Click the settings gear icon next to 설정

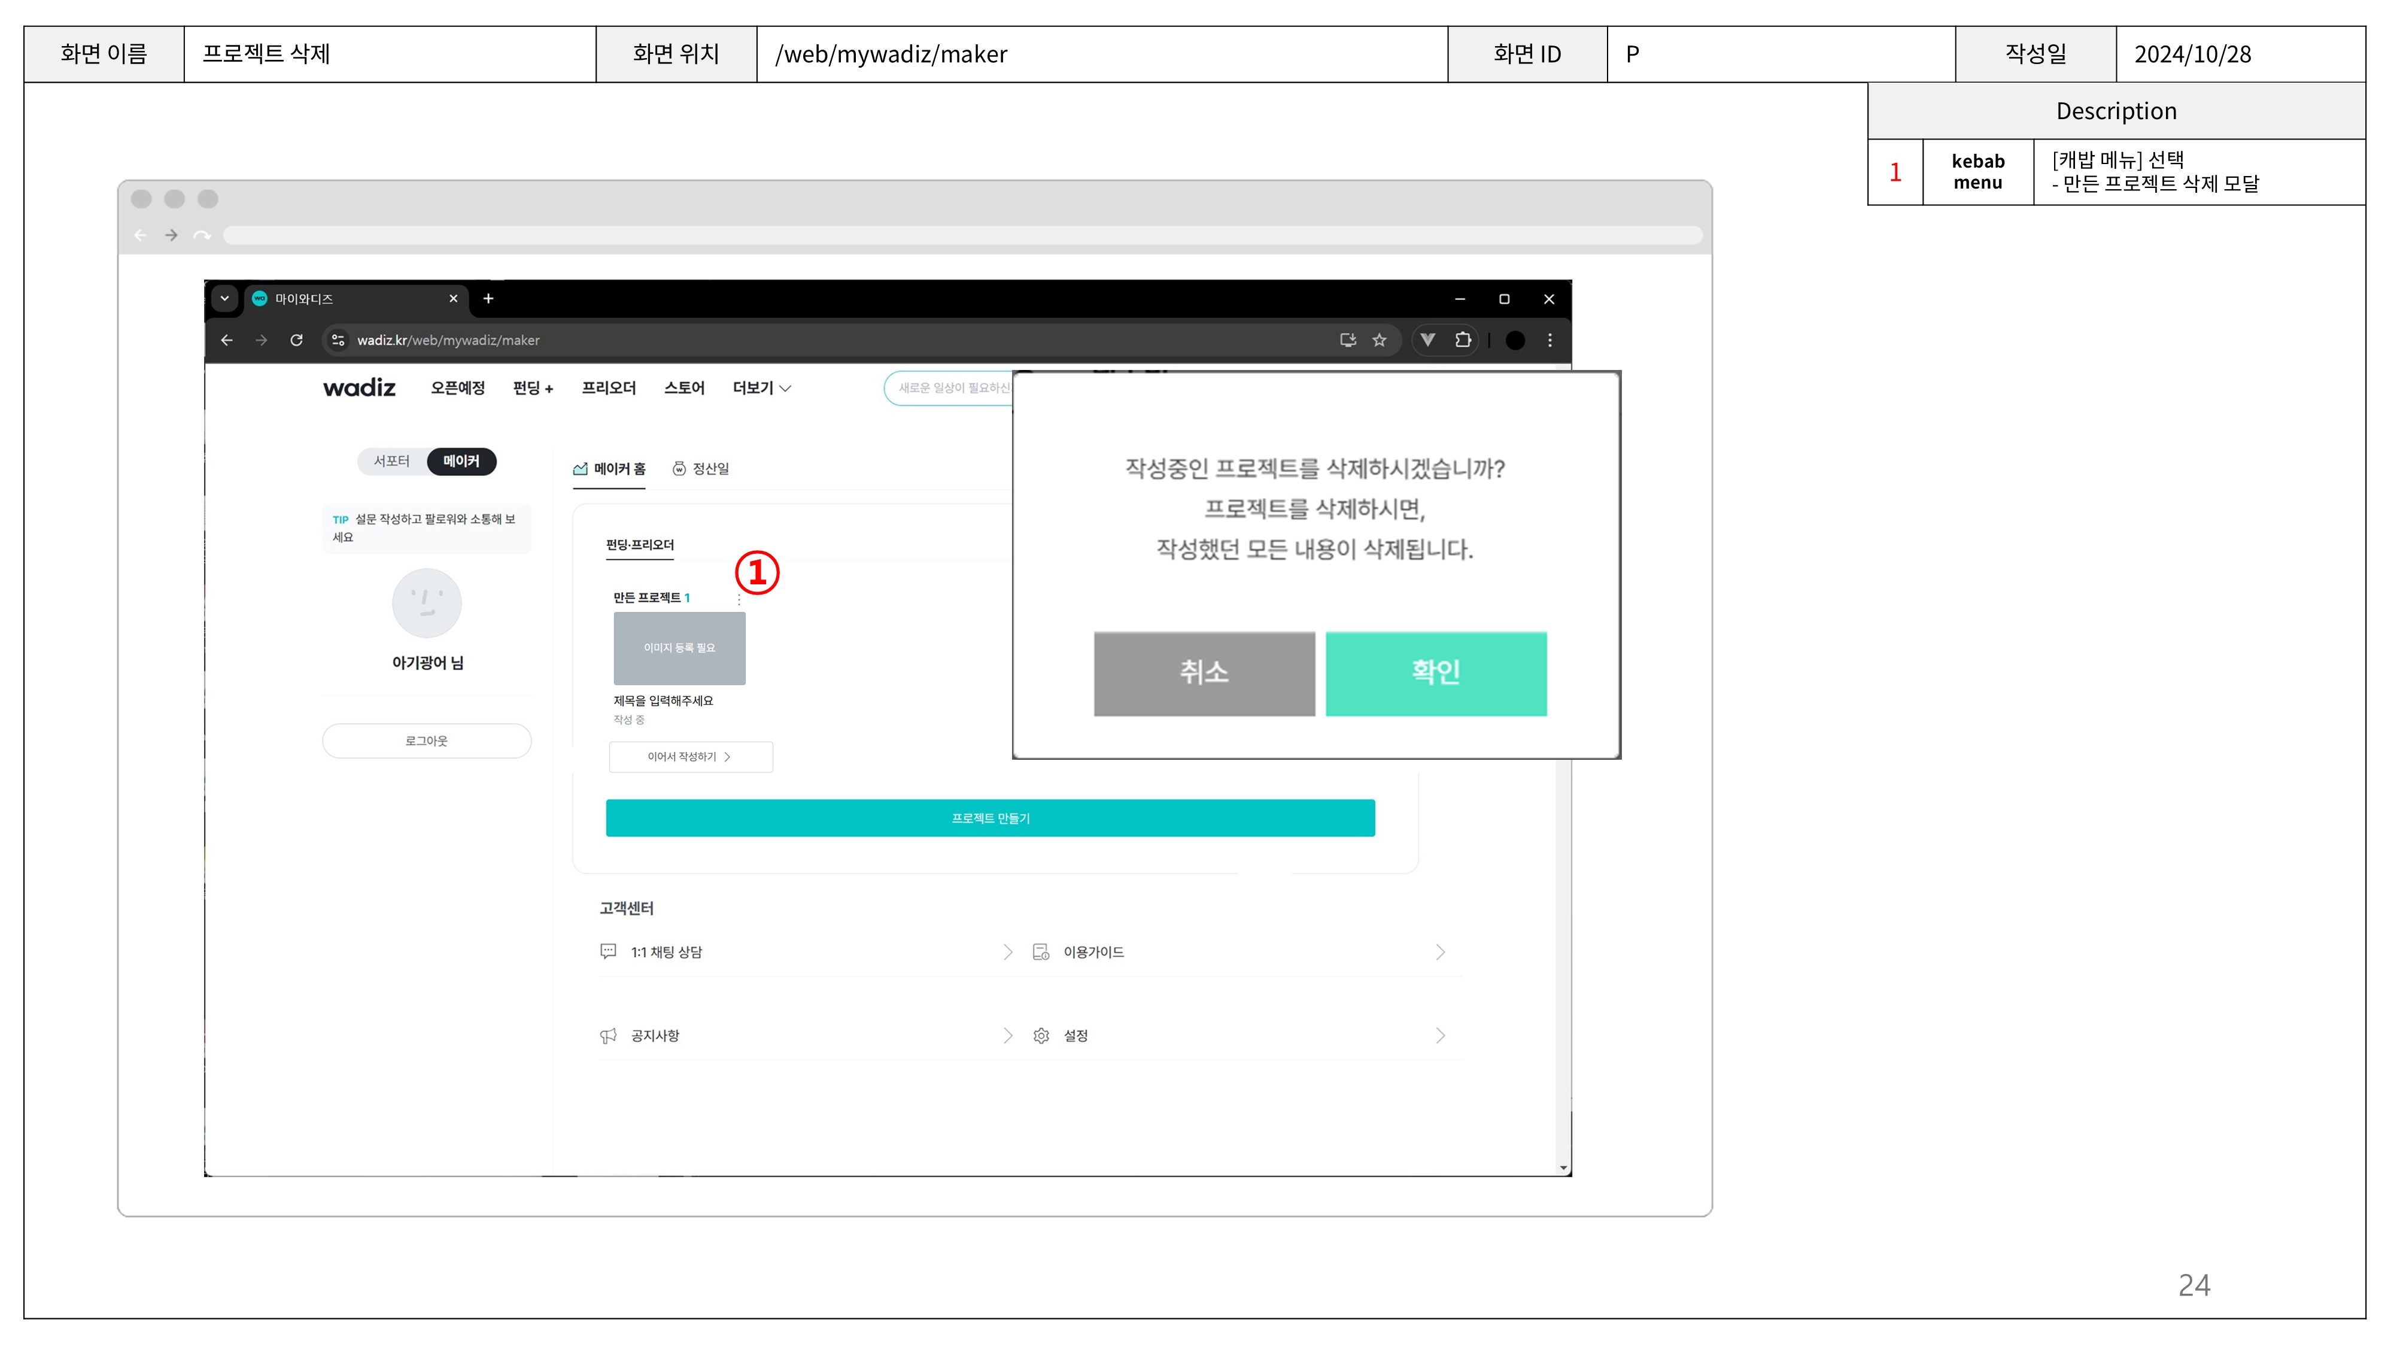tap(1041, 1036)
